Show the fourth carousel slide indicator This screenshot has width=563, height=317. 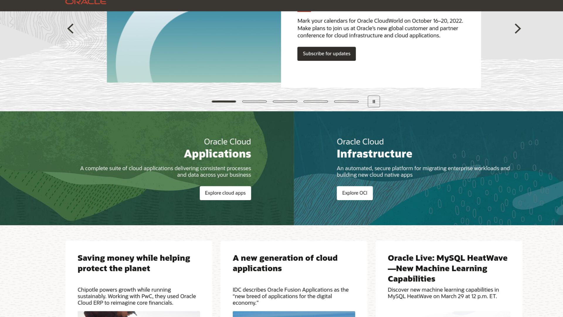click(x=316, y=102)
